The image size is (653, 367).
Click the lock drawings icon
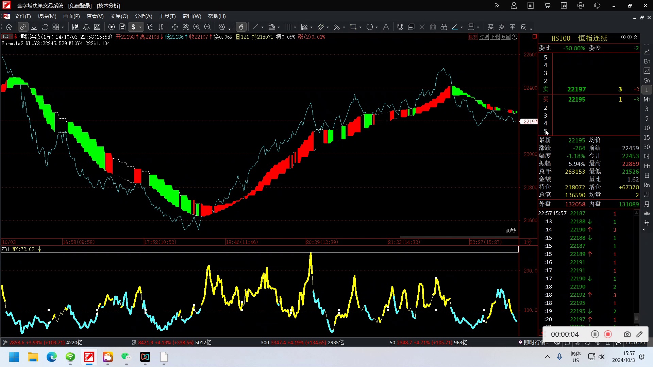444,27
